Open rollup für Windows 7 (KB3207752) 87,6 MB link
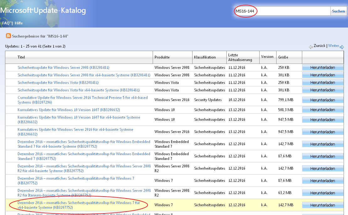Screen dimensions: 348x215 click(x=76, y=181)
